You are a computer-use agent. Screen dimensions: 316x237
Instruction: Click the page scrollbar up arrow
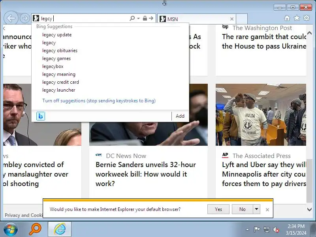click(x=310, y=33)
